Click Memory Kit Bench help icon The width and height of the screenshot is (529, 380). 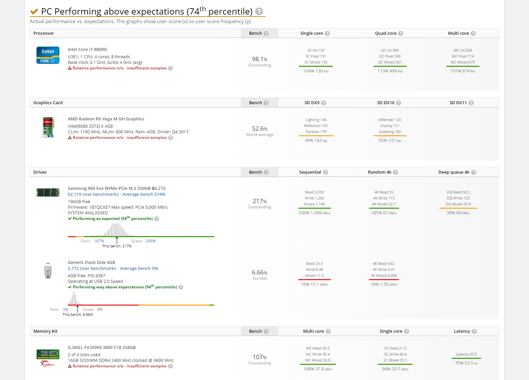[266, 331]
